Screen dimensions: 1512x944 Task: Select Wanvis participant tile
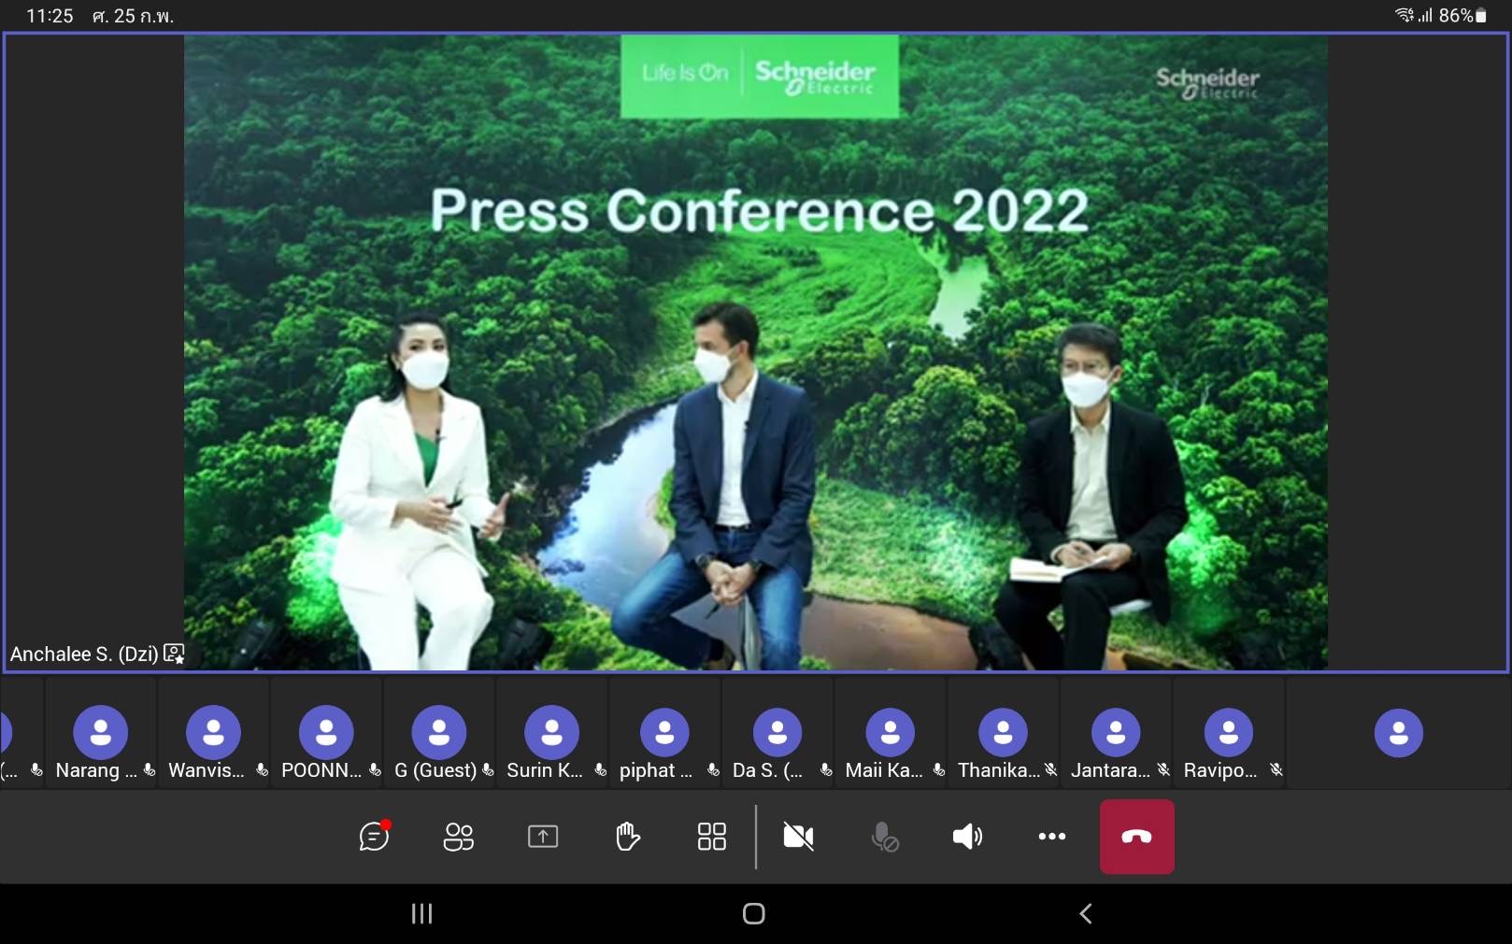214,734
